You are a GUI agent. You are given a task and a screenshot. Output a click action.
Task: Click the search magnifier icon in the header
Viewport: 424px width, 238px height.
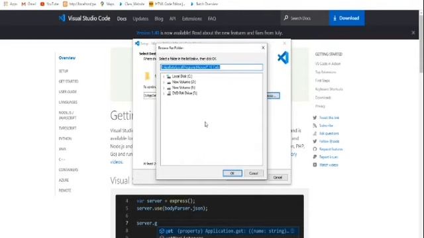[286, 18]
